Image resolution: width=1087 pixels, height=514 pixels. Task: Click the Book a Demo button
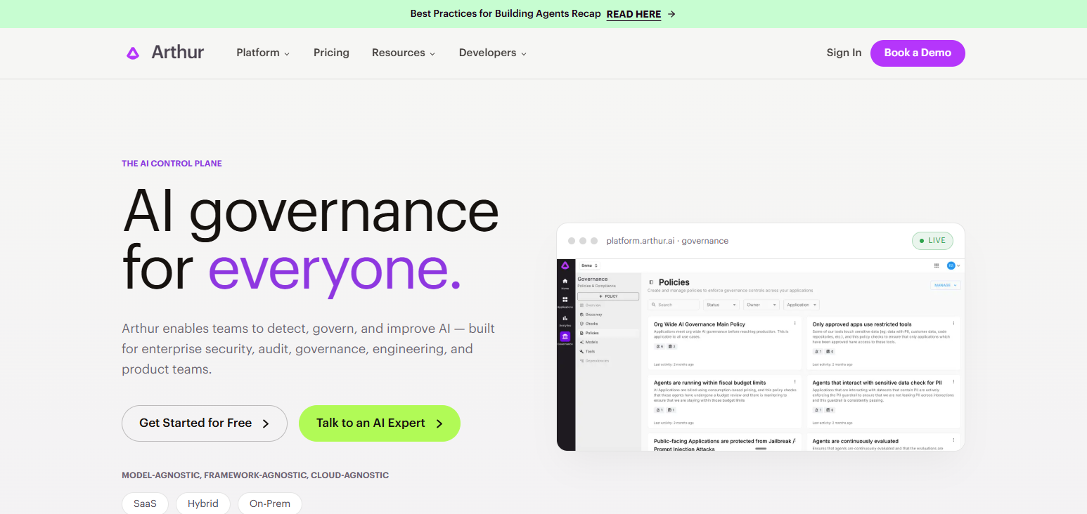tap(918, 53)
